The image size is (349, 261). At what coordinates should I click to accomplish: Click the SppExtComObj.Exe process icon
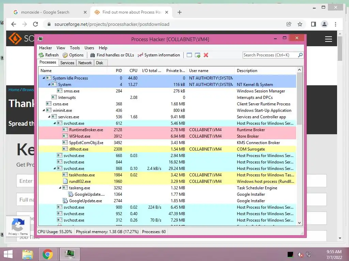[x=65, y=142]
